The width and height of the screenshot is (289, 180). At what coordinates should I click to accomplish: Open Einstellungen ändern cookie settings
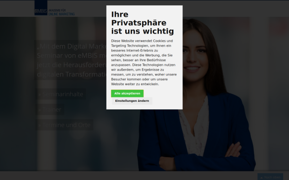[x=132, y=101]
